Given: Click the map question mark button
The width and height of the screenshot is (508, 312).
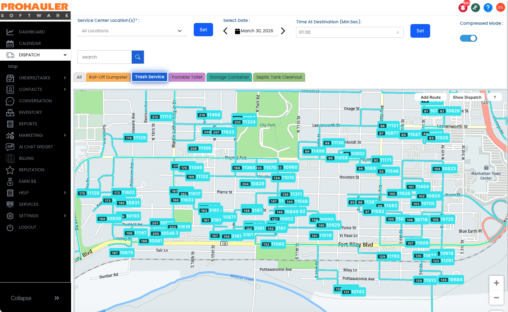Looking at the screenshot, I should (x=495, y=97).
